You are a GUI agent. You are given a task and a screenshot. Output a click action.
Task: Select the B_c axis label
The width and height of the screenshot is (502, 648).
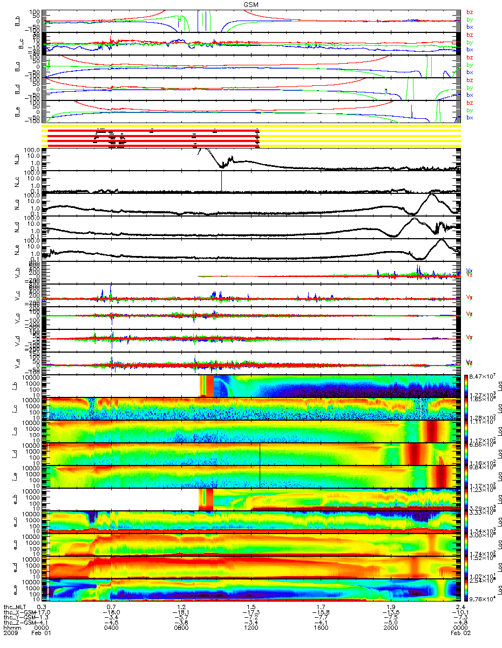22,44
